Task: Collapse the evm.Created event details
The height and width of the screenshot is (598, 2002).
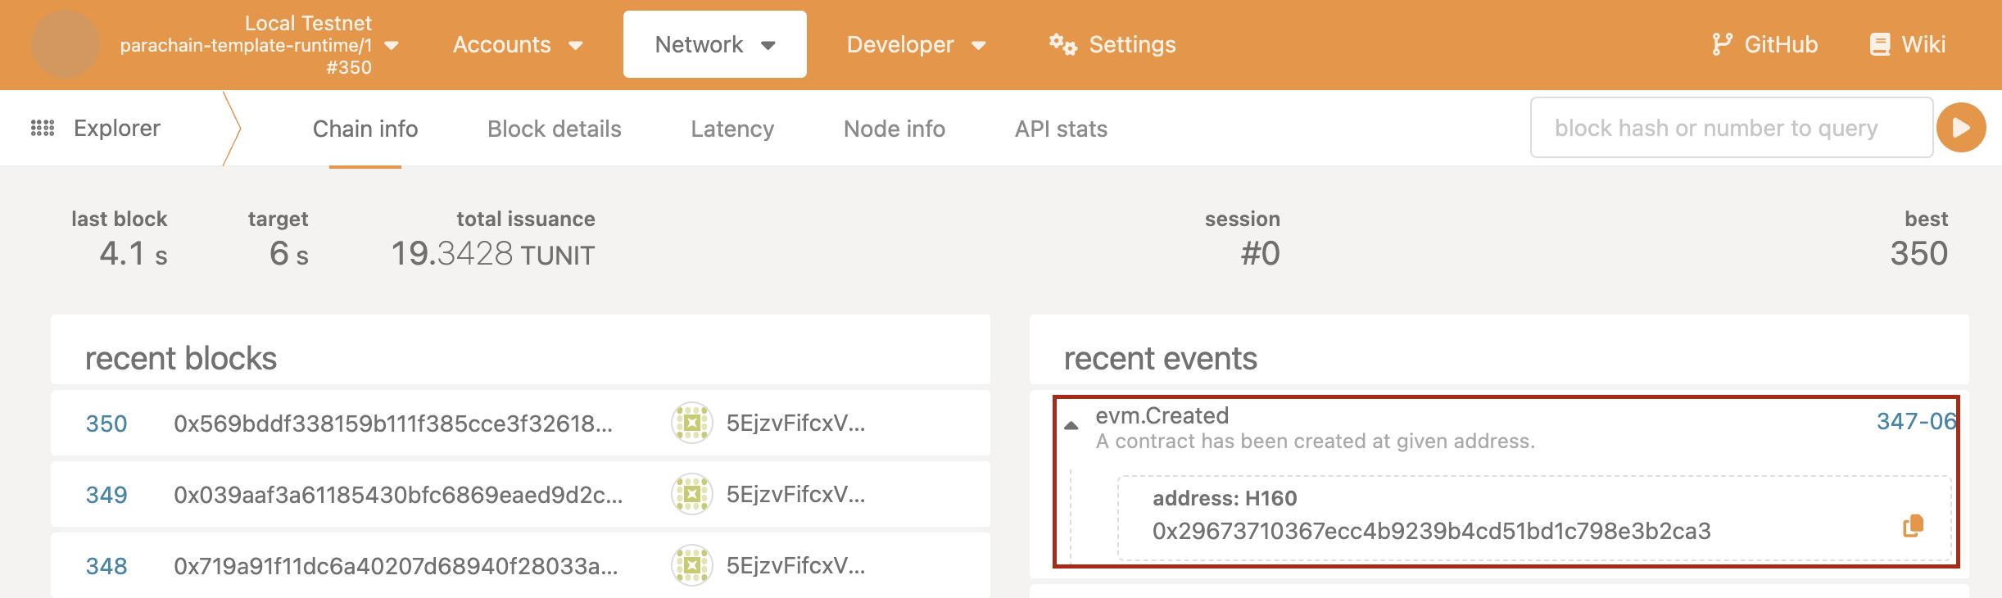Action: 1071,425
